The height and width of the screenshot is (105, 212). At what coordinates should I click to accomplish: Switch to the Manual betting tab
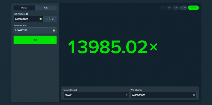click(24, 8)
